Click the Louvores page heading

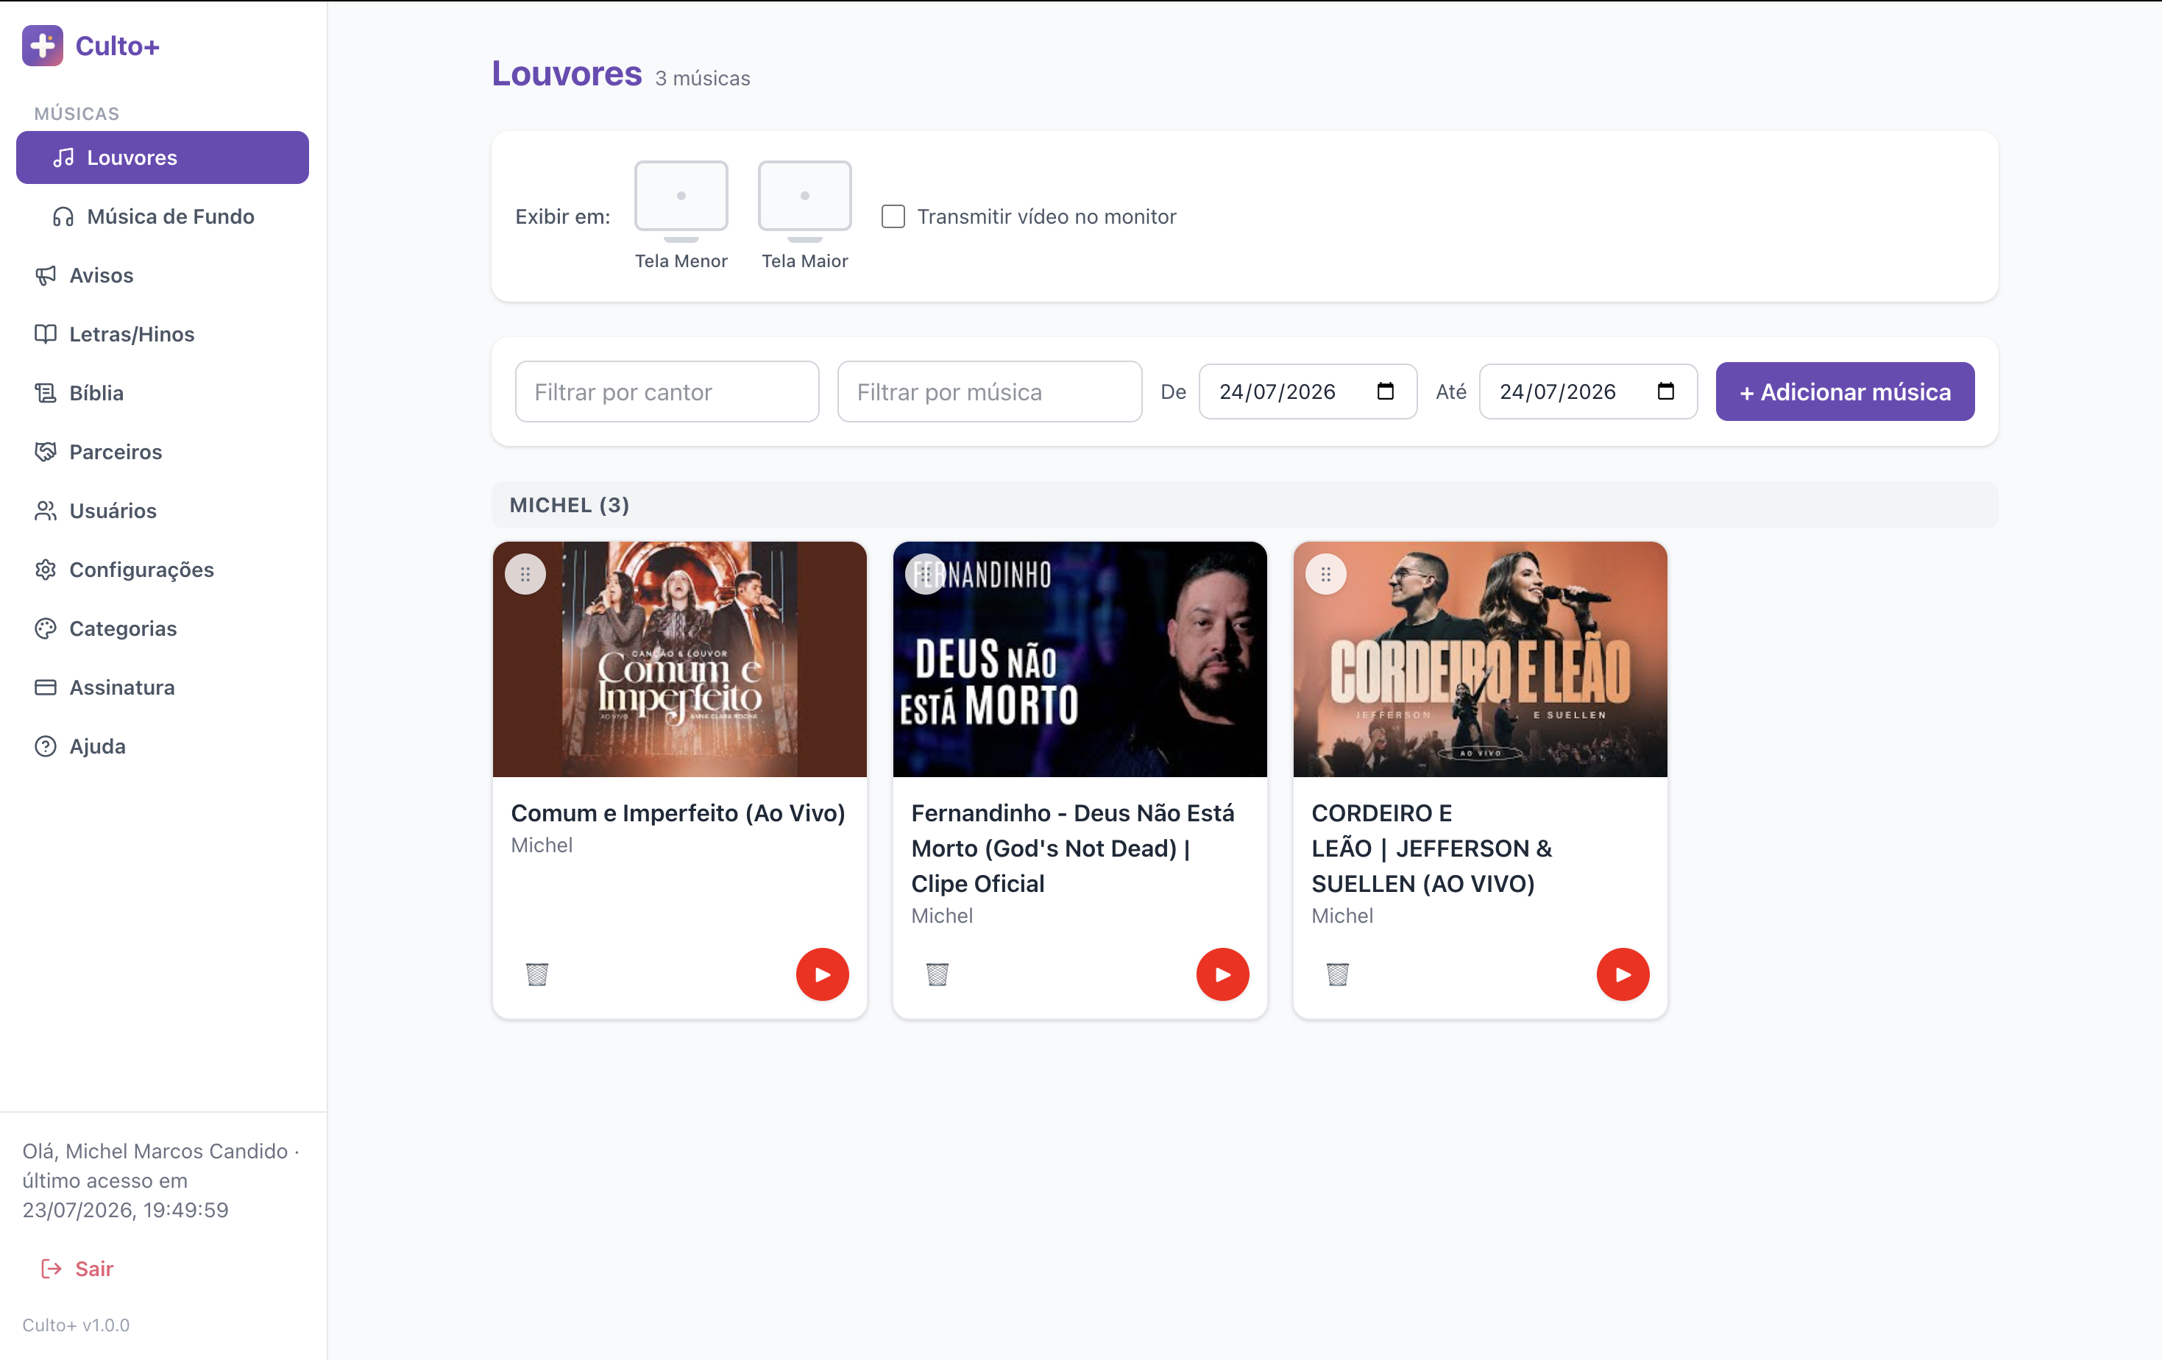coord(567,74)
